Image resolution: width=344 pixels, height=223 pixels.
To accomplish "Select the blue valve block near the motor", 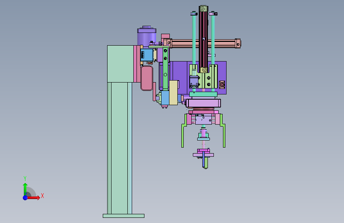I will (x=147, y=55).
